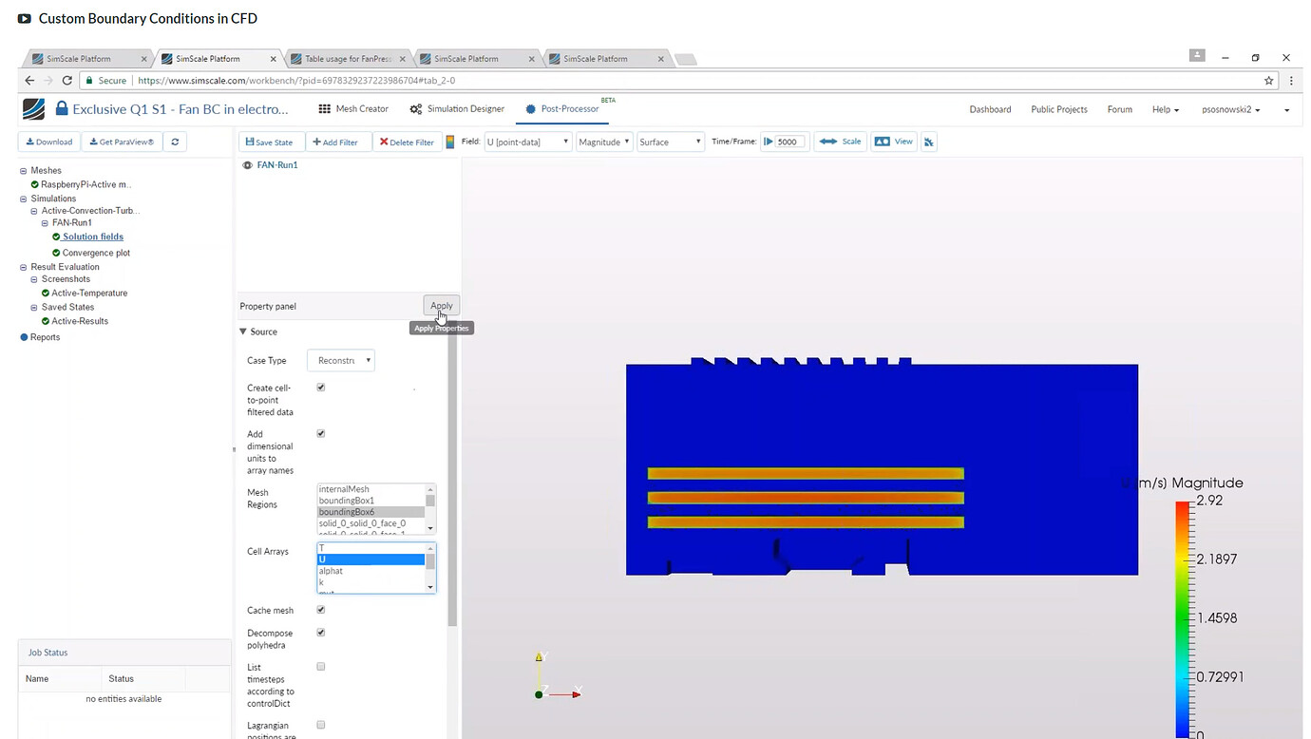Image resolution: width=1311 pixels, height=739 pixels.
Task: Open the Surface display mode dropdown
Action: click(670, 141)
